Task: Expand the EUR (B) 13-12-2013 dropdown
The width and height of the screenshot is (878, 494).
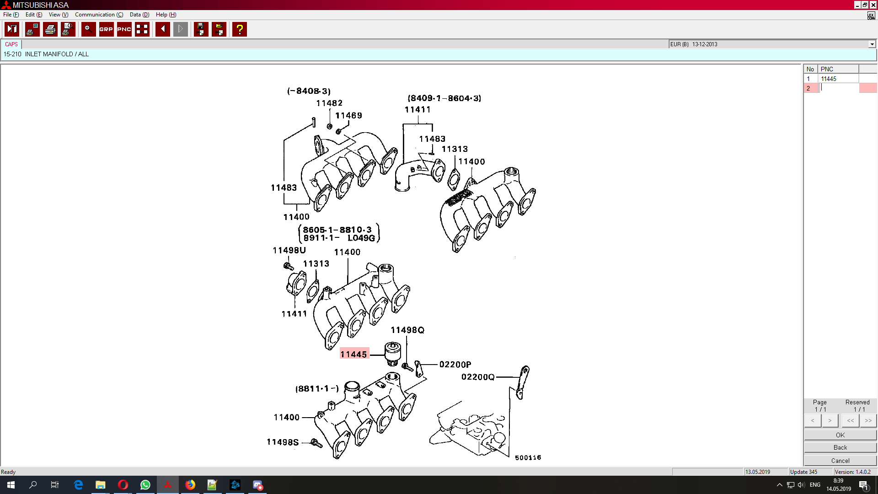Action: (x=872, y=44)
